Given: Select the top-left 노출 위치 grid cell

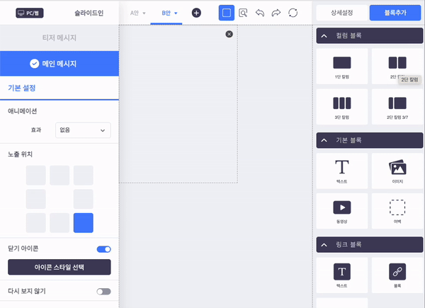Looking at the screenshot, I should tap(36, 175).
